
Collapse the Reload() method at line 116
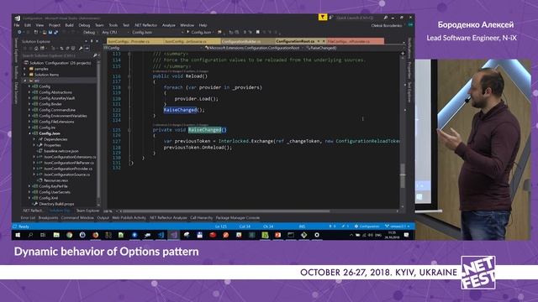tap(129, 76)
